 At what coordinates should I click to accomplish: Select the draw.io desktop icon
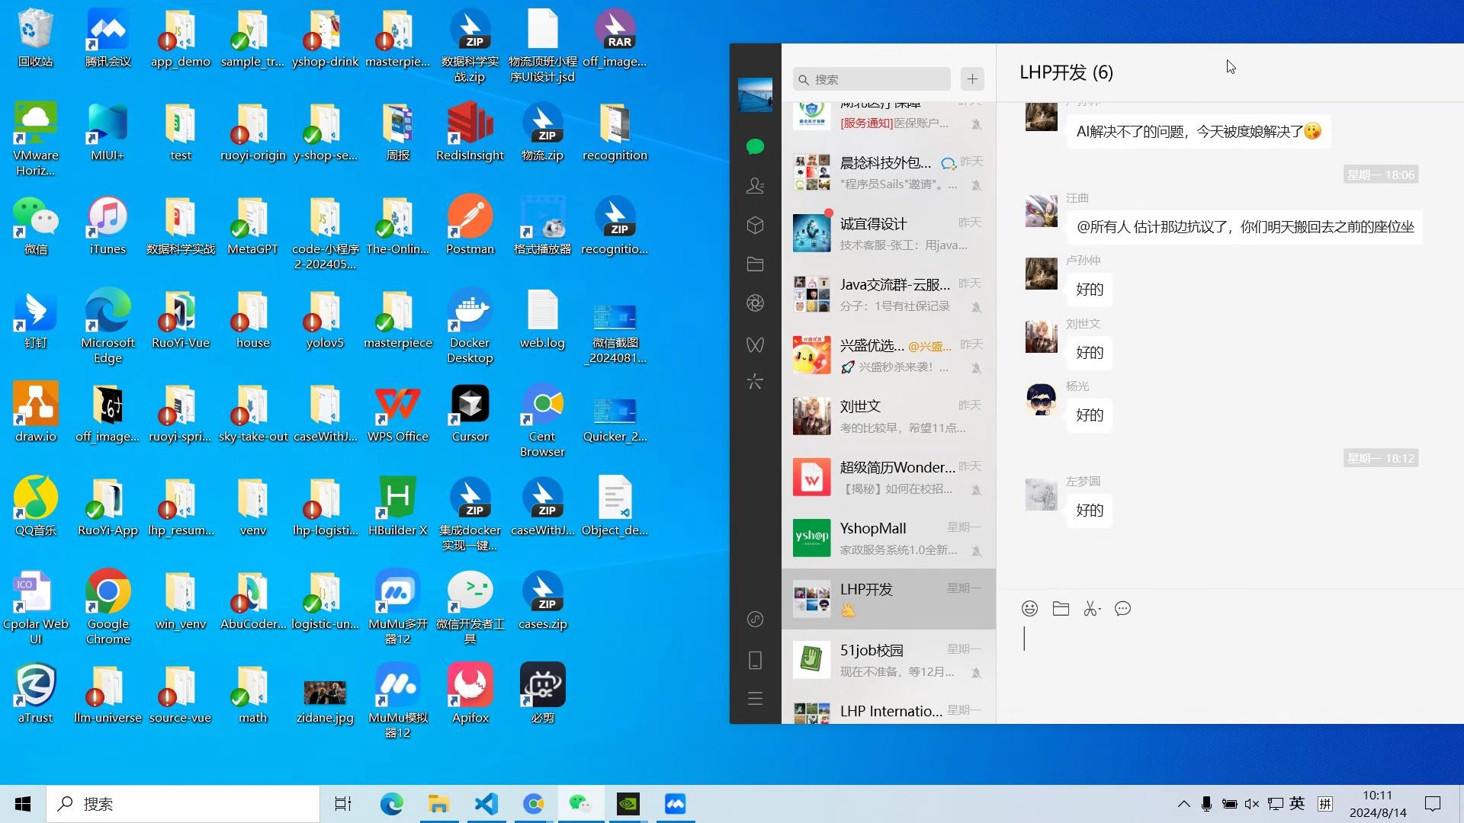(x=35, y=413)
